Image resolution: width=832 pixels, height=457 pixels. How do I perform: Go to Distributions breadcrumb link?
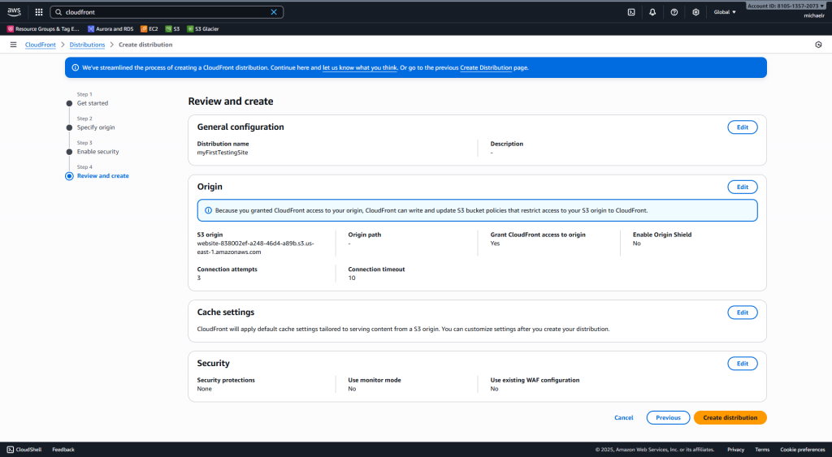pyautogui.click(x=87, y=45)
